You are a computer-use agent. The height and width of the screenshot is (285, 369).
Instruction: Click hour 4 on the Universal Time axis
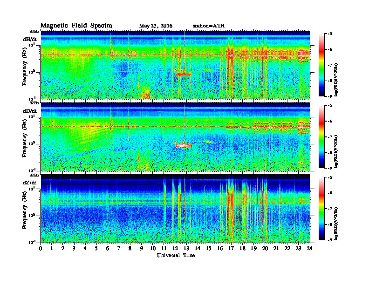(x=85, y=248)
